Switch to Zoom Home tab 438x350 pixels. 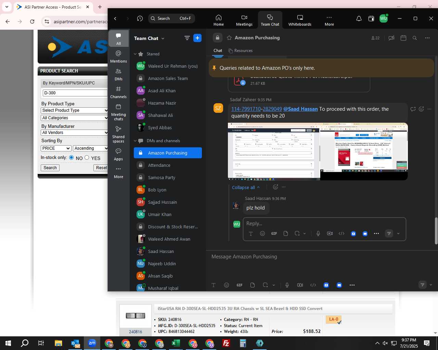[219, 20]
